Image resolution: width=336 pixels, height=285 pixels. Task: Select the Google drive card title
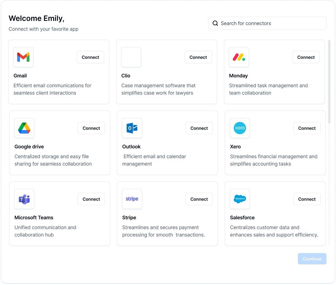(29, 146)
